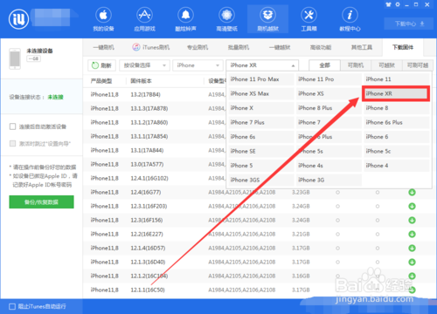The width and height of the screenshot is (437, 314).
Task: Switch to the 专业刷机 tab
Action: point(198,47)
